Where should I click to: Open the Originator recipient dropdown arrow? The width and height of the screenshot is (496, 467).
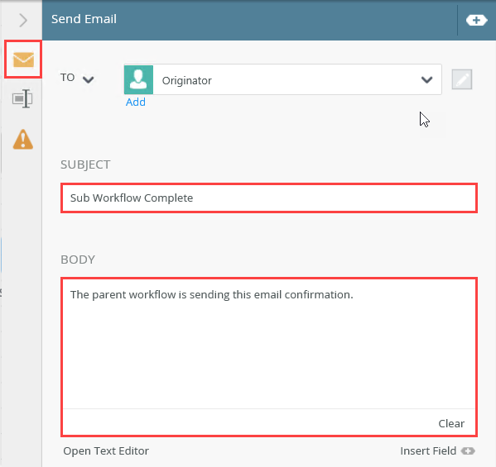click(426, 80)
